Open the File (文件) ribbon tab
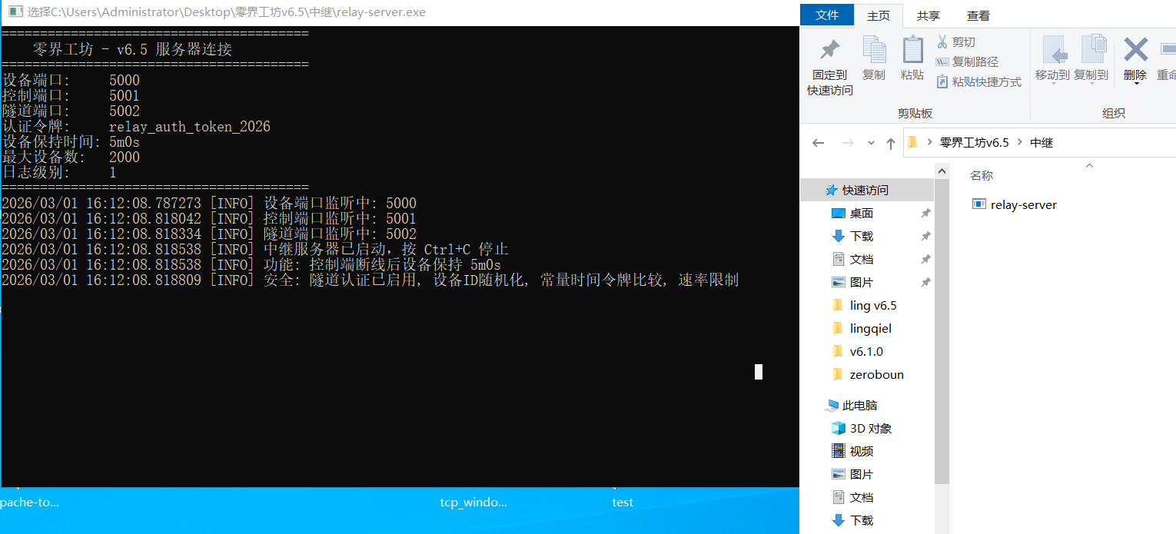1176x534 pixels. tap(827, 15)
